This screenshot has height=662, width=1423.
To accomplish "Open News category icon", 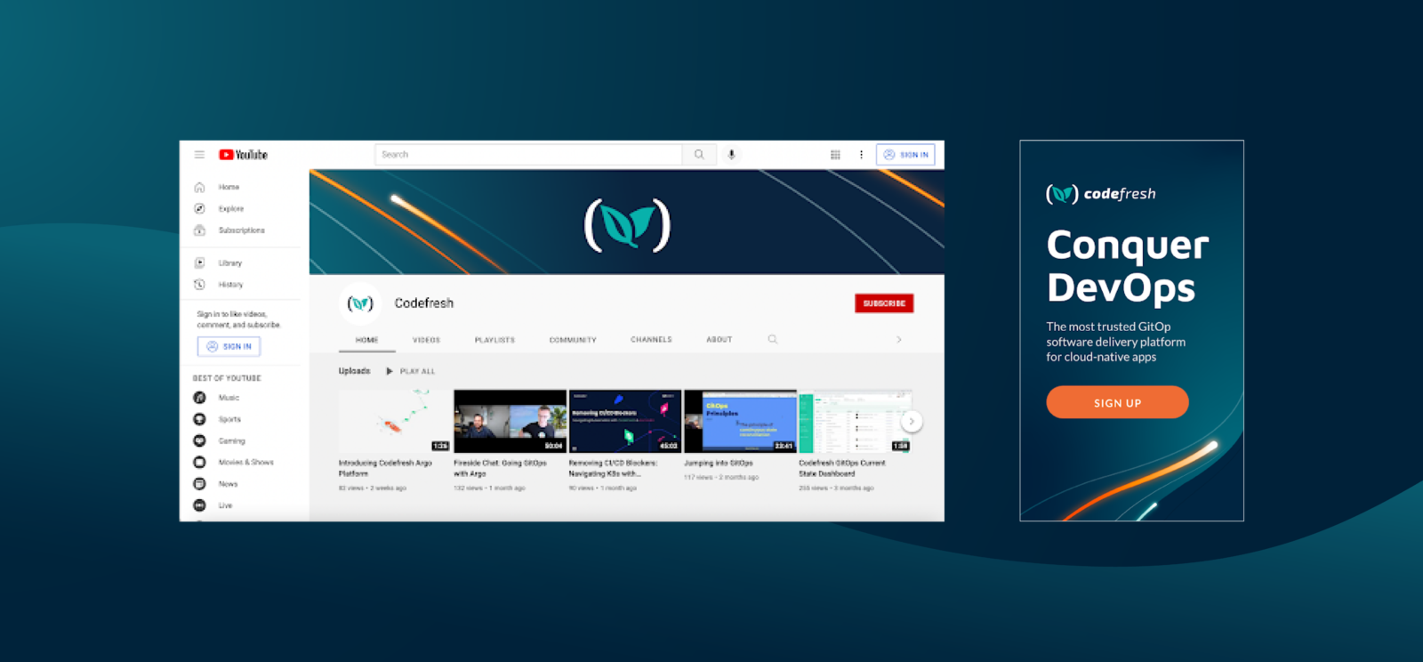I will point(199,484).
